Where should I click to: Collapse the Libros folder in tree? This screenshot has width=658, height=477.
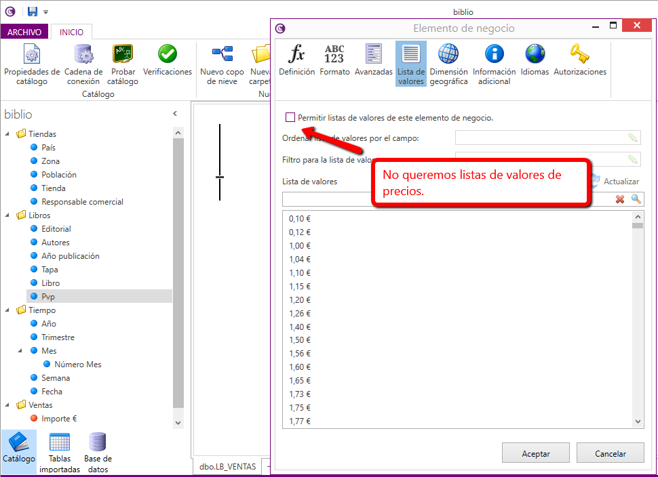[x=7, y=215]
